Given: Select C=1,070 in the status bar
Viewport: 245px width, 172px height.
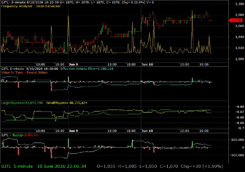Looking at the screenshot, I should pos(169,166).
